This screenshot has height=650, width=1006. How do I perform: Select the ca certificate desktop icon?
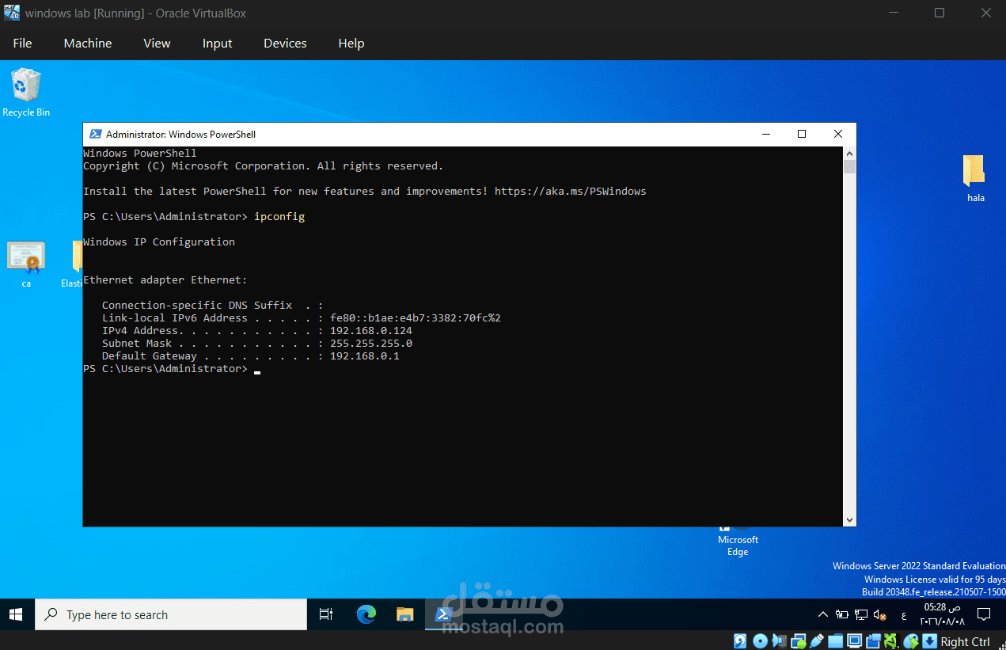[26, 264]
